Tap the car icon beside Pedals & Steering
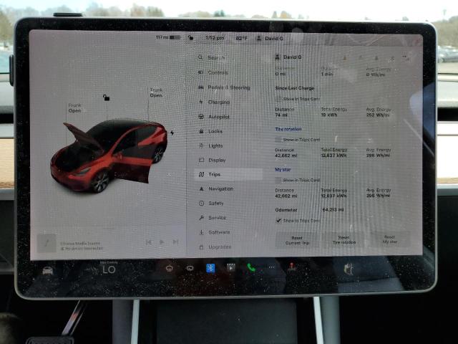Viewport: 458px width, 344px height. click(x=201, y=87)
